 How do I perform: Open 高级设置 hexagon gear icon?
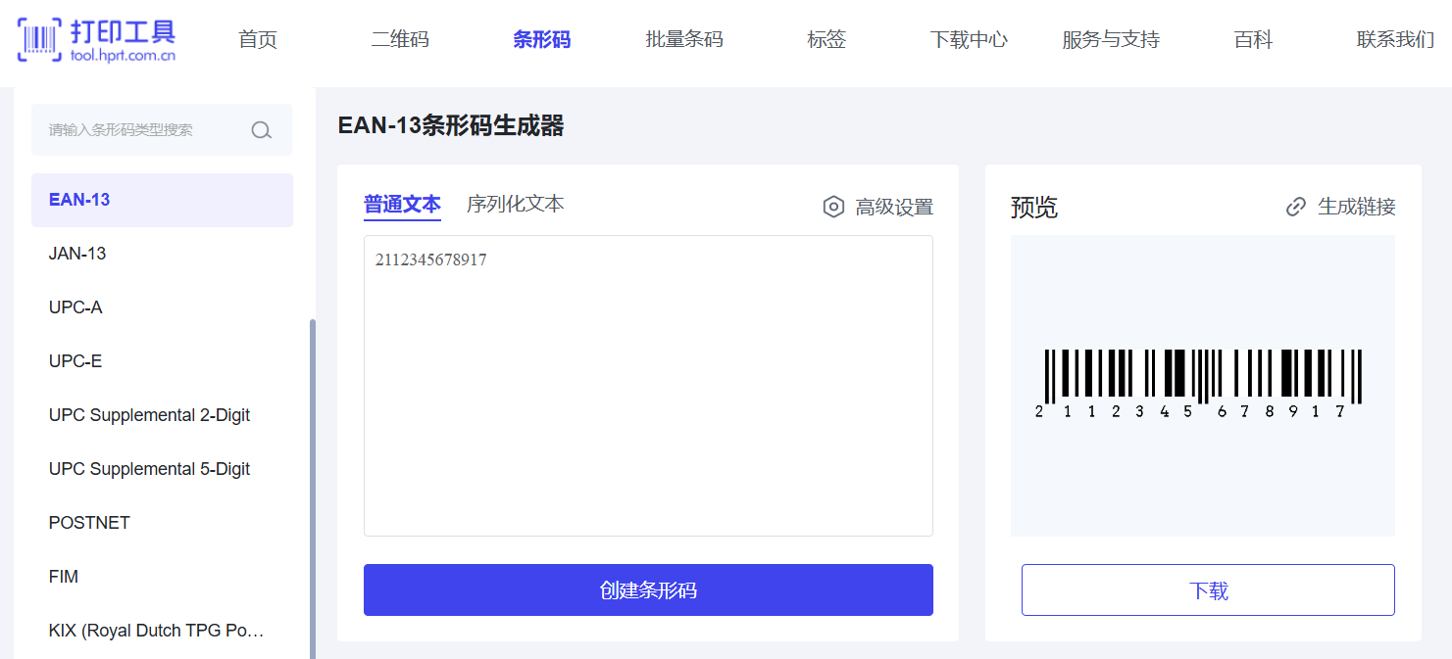(x=833, y=207)
